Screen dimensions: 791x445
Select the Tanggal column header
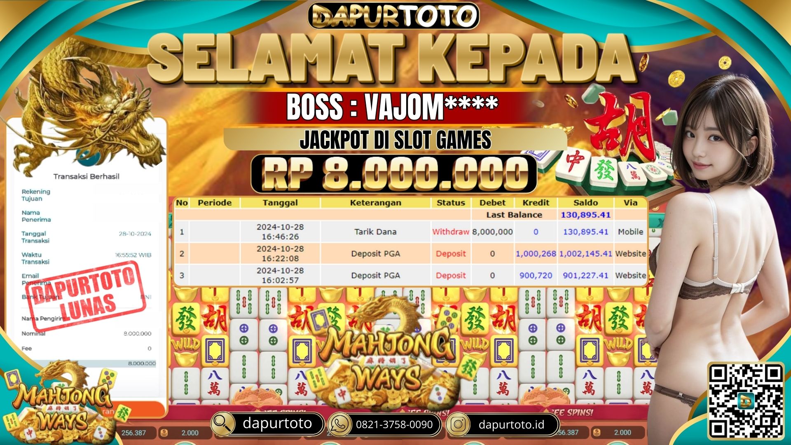280,203
